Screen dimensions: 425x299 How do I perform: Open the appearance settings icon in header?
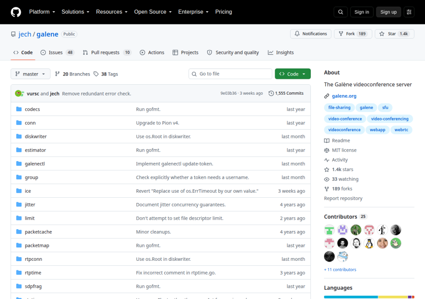pyautogui.click(x=409, y=12)
